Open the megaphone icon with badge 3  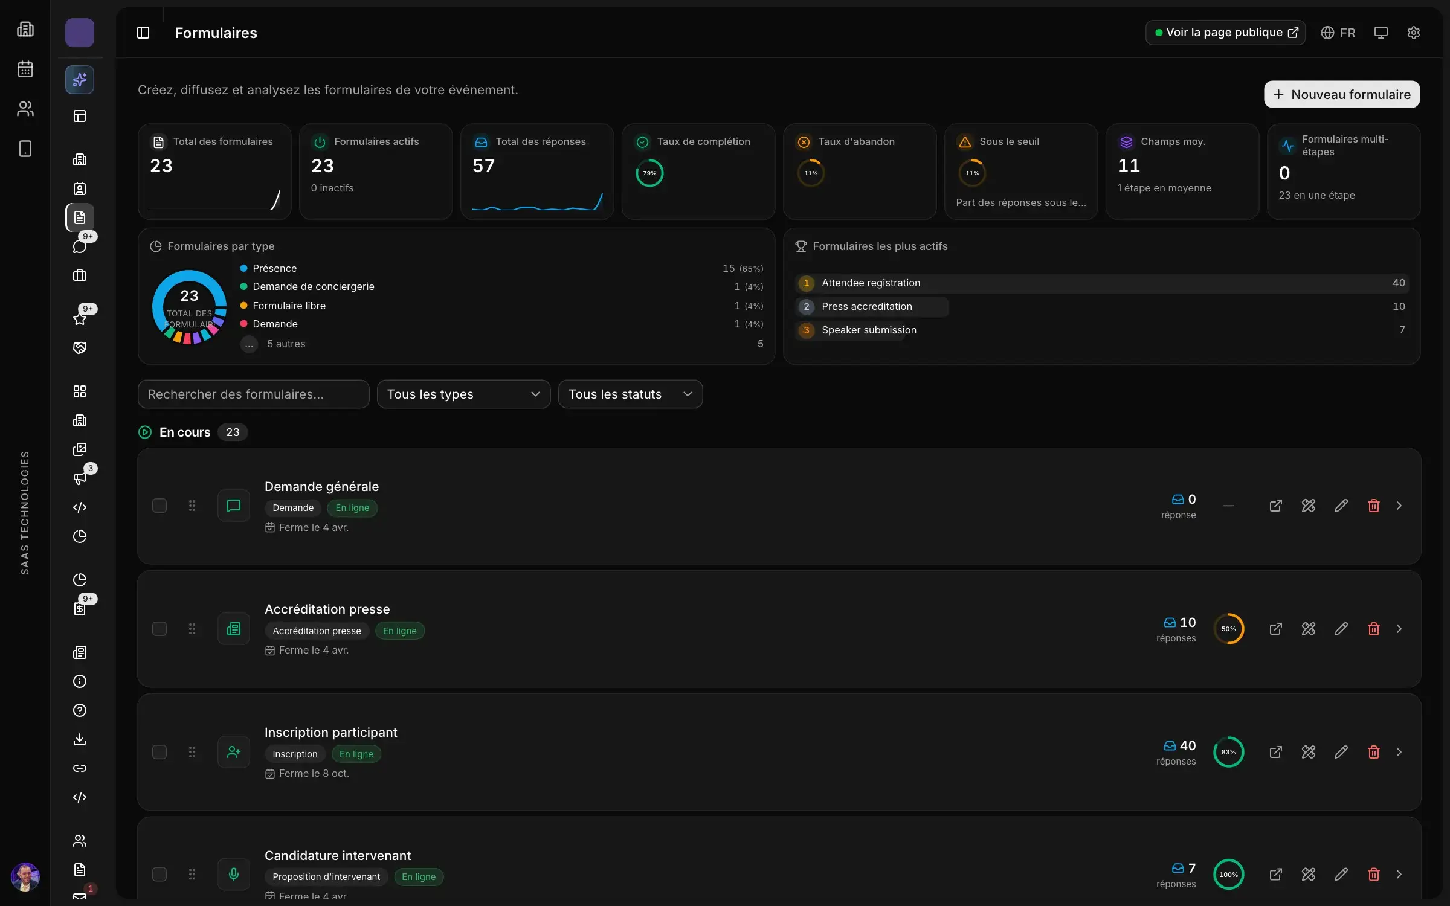80,478
